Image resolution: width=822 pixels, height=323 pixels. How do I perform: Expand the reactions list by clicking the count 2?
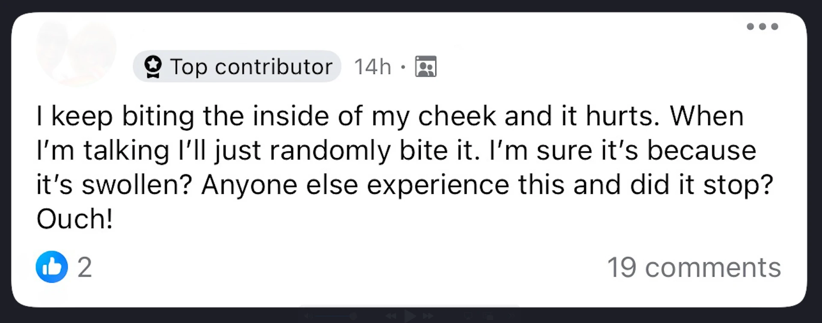click(84, 267)
